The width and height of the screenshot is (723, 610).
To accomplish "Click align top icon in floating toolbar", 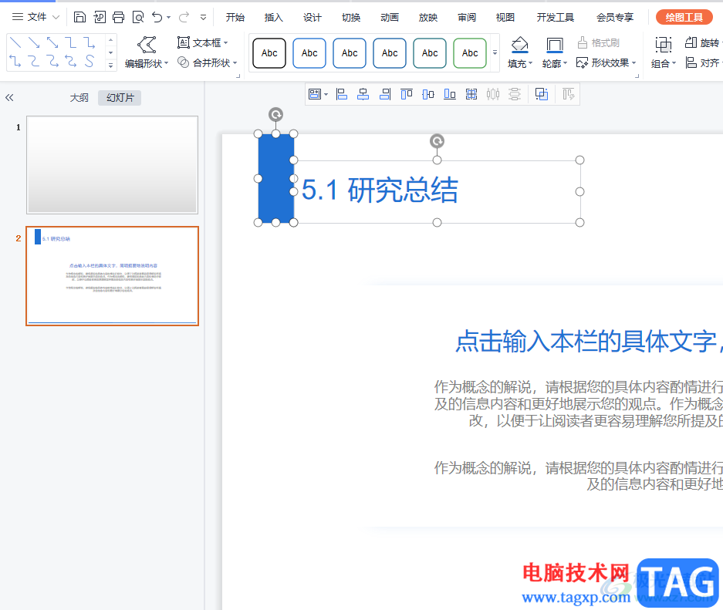I will pos(406,94).
